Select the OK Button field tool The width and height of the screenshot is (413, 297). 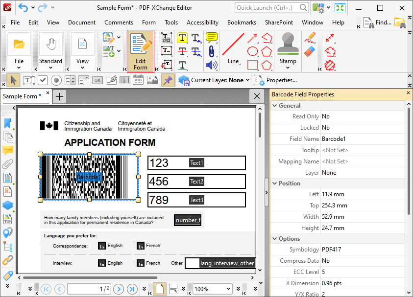[97, 80]
